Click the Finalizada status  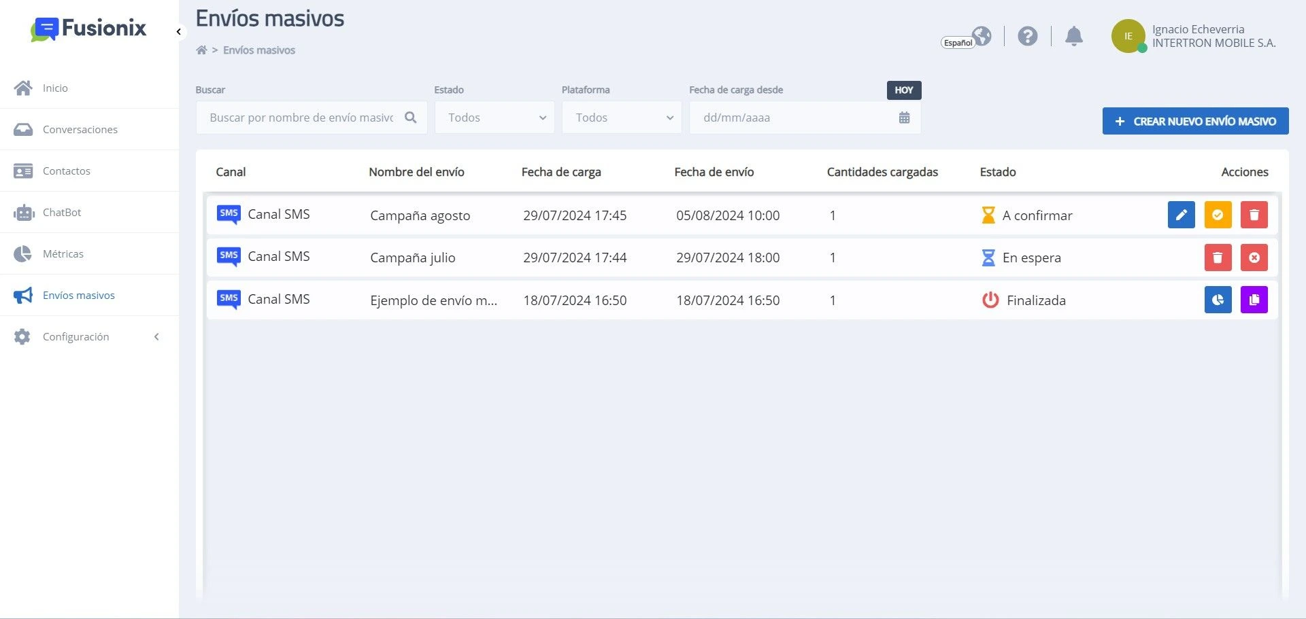pyautogui.click(x=1024, y=300)
